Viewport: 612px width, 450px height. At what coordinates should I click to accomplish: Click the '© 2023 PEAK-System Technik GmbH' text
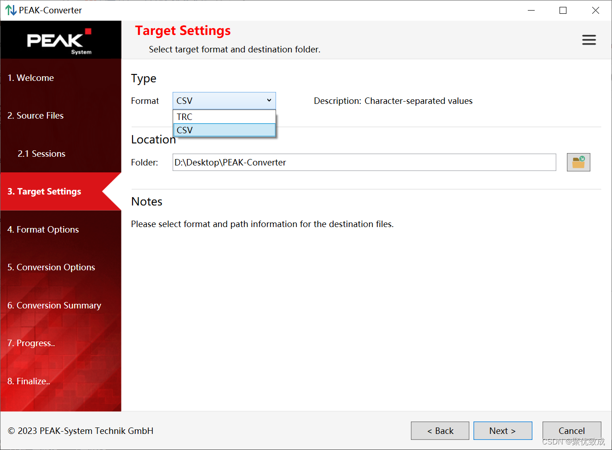point(81,431)
